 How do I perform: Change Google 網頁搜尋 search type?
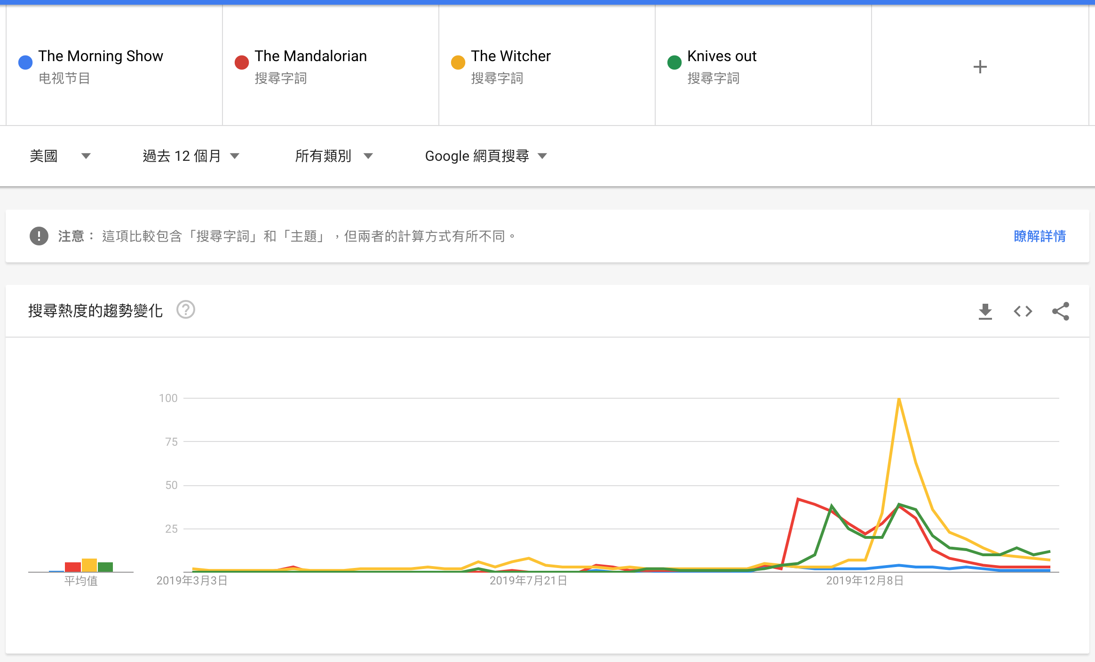486,156
